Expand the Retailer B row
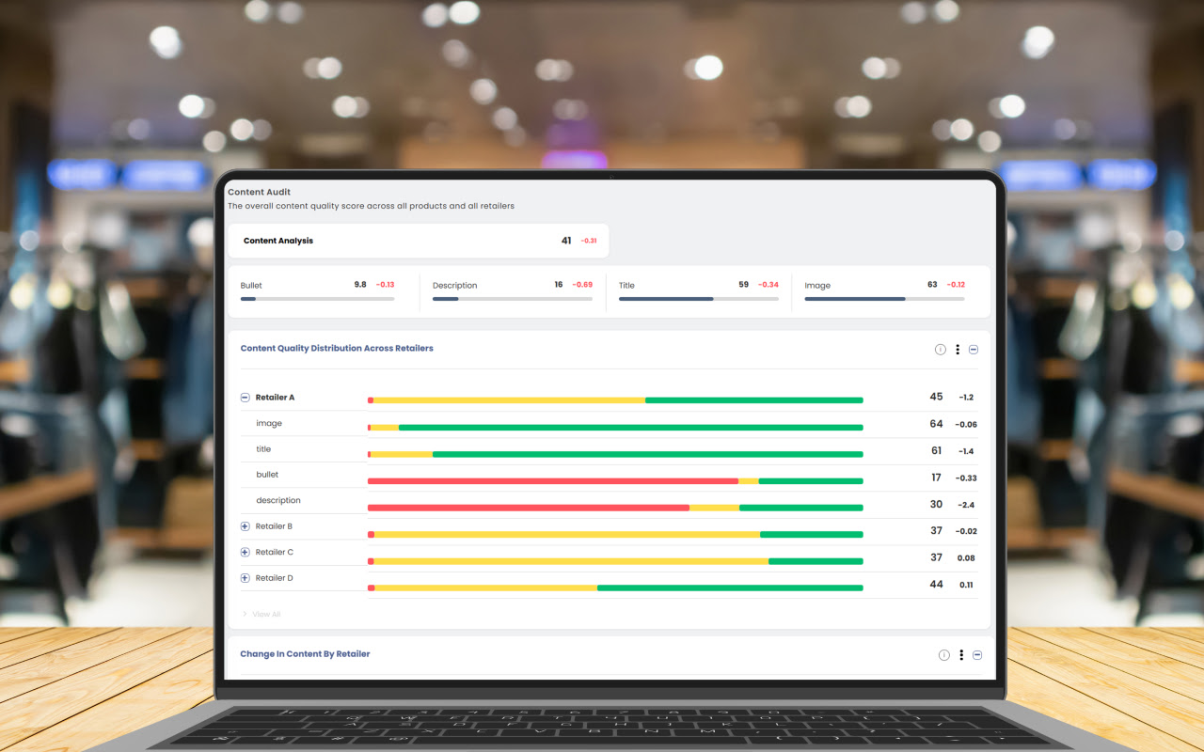Screen dimensions: 1204x752 pos(246,526)
